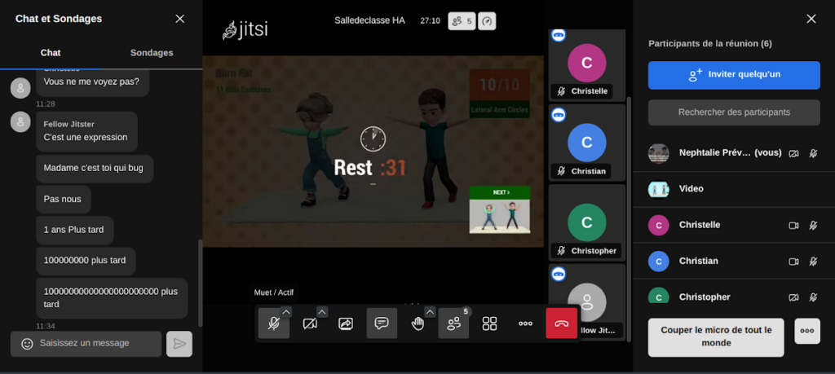Open remote menu on Christelle's thumbnail
The image size is (835, 374).
click(558, 34)
